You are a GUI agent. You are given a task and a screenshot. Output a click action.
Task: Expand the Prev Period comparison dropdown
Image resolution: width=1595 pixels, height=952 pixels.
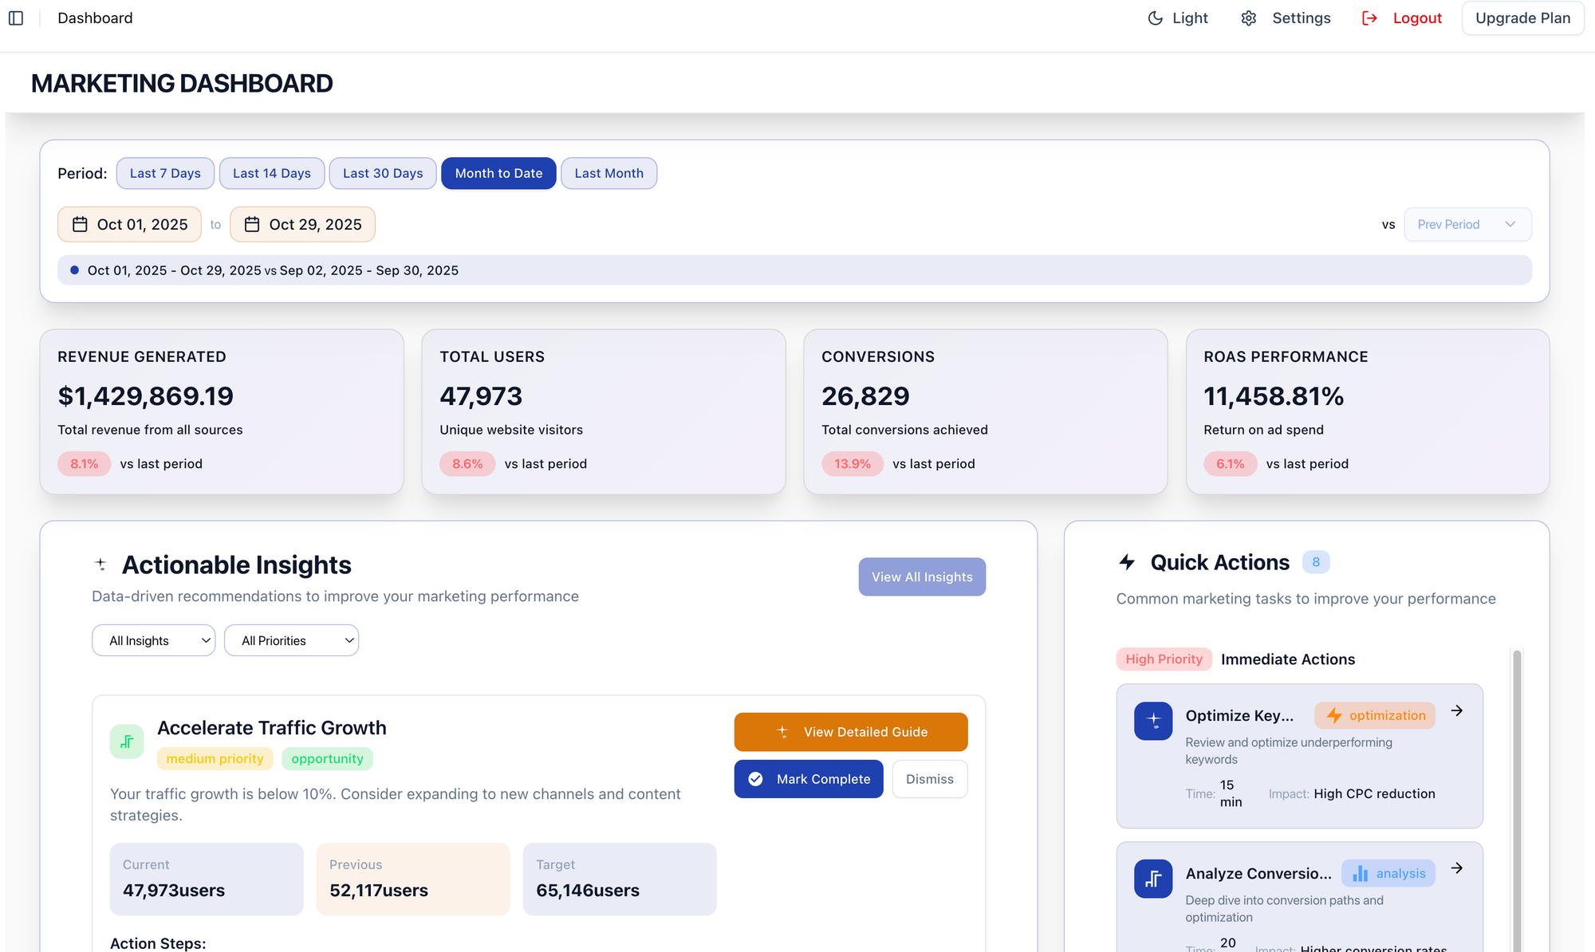pyautogui.click(x=1467, y=225)
